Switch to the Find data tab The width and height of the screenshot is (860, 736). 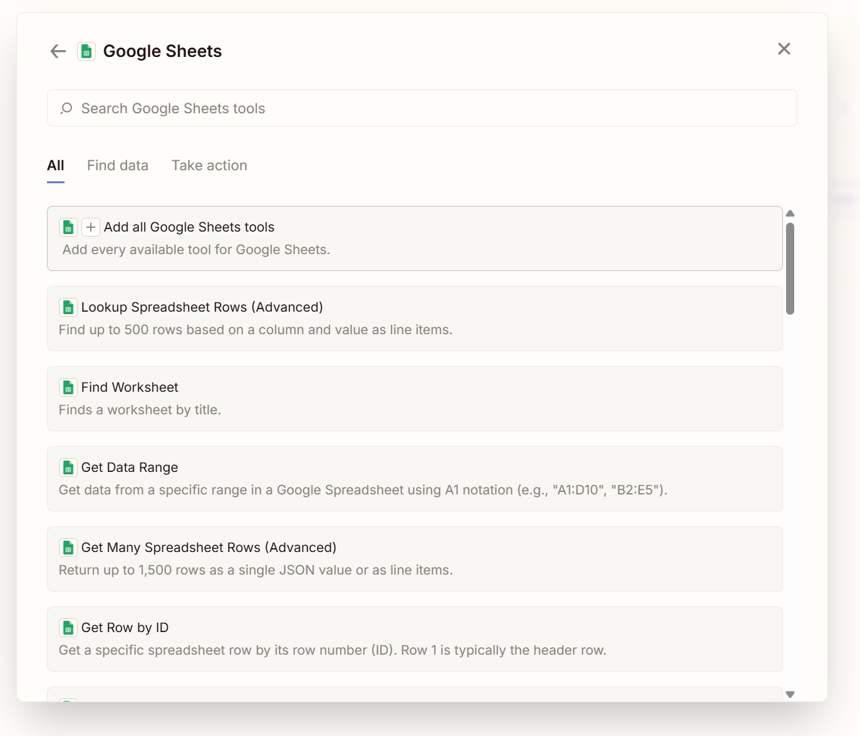[118, 166]
